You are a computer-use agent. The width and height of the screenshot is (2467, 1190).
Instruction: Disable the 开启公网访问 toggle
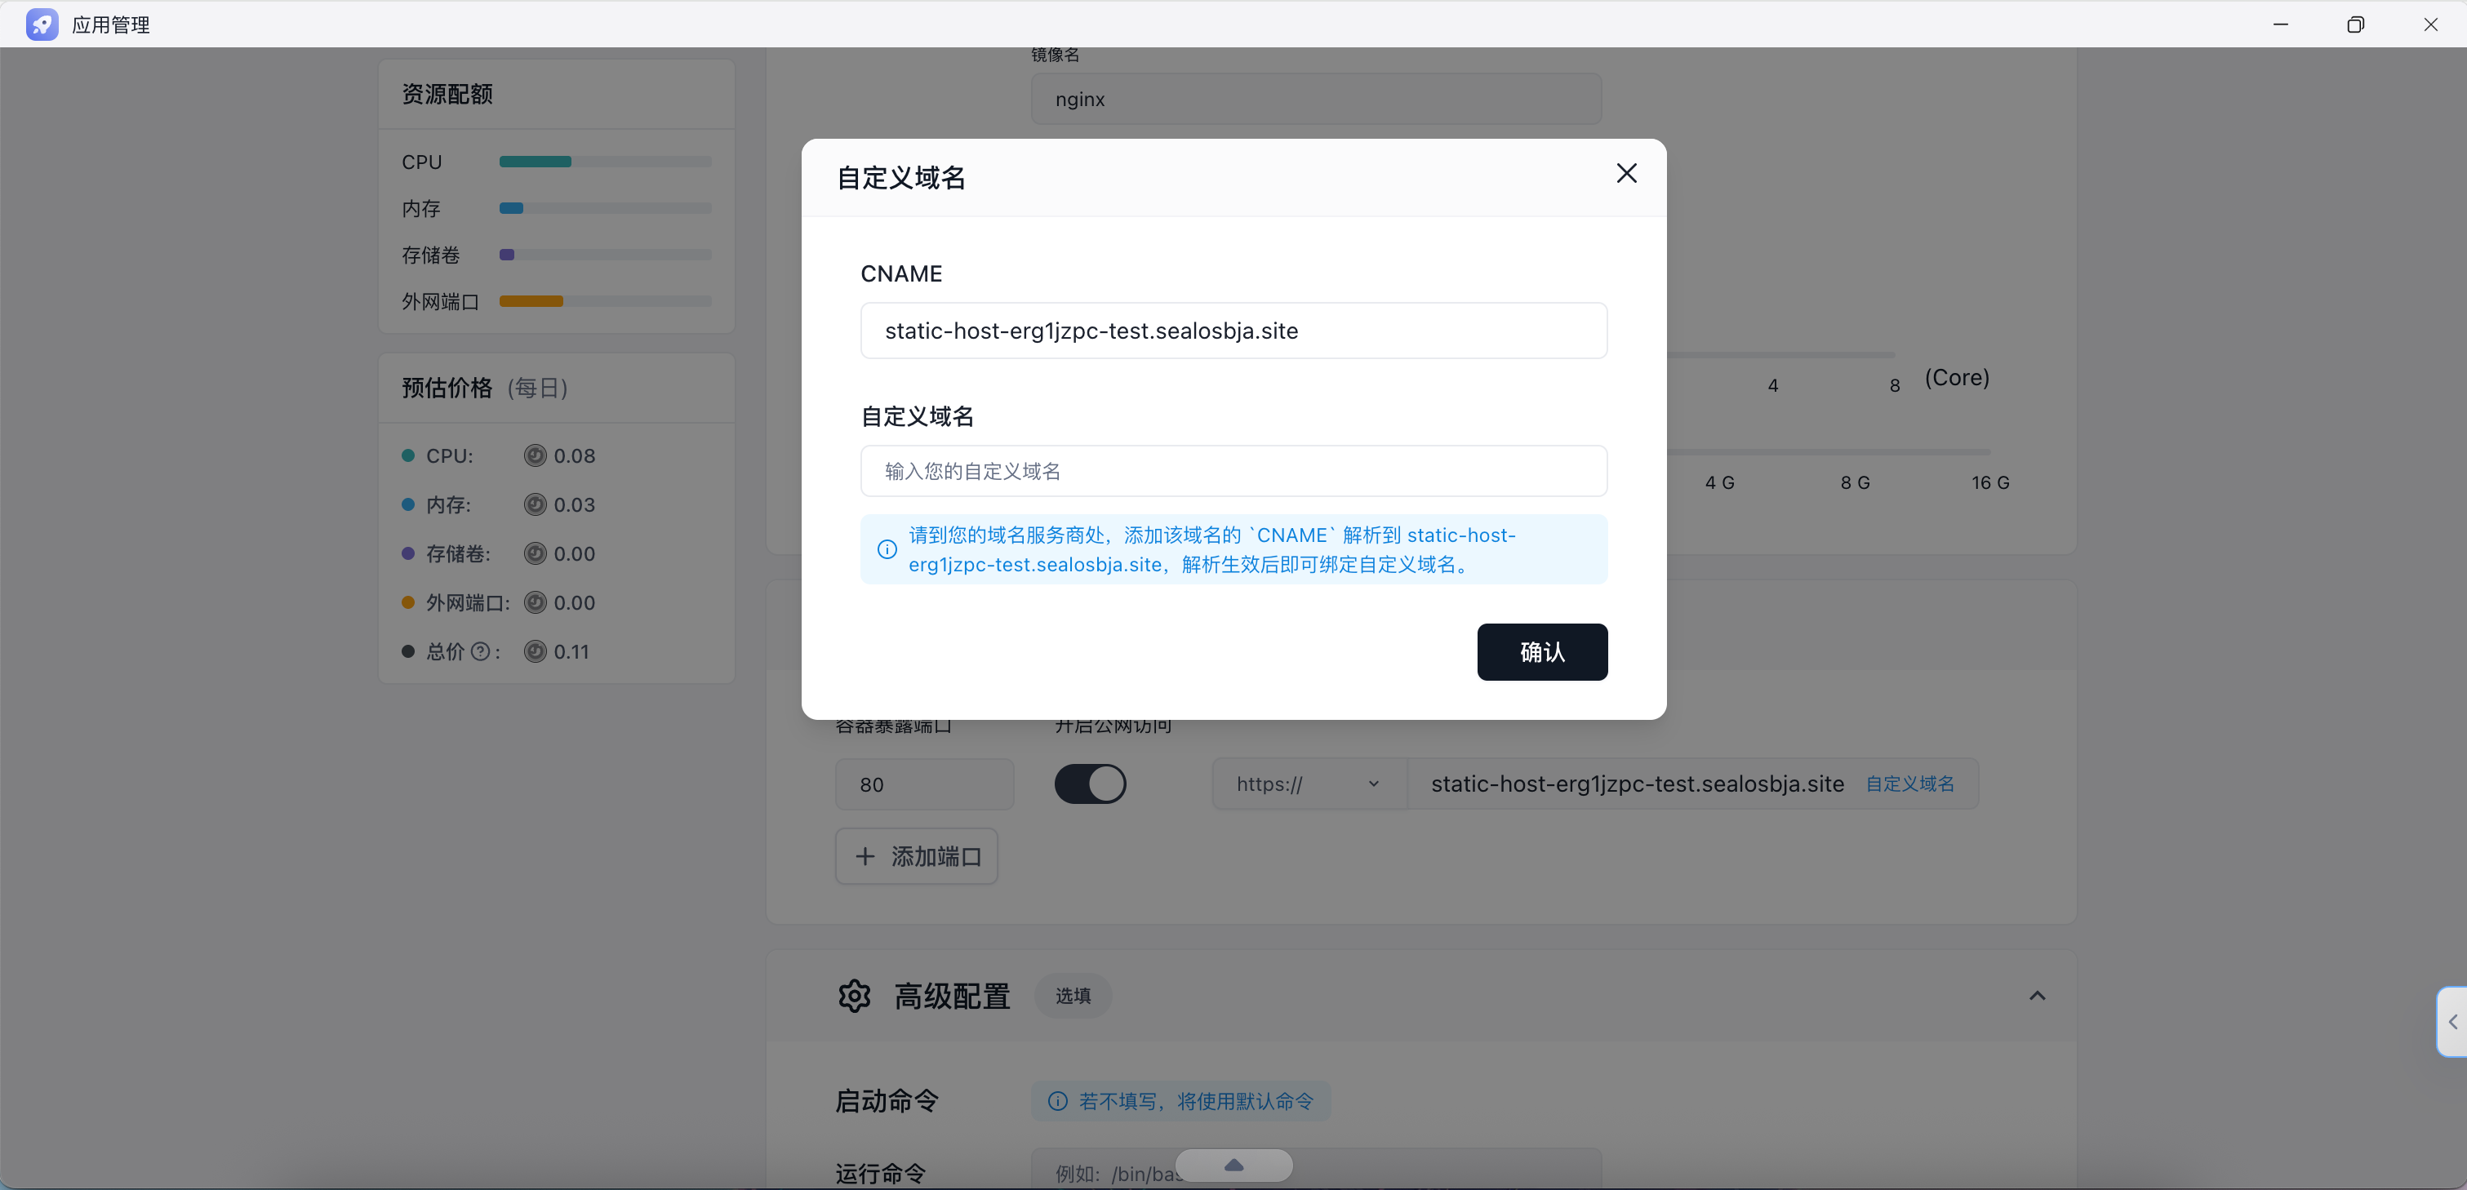tap(1091, 783)
